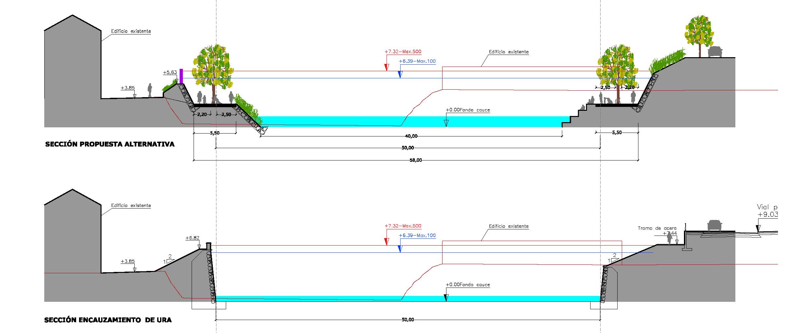The height and width of the screenshot is (333, 791).
Task: Select the +6.82 elevation label
Action: tap(192, 238)
